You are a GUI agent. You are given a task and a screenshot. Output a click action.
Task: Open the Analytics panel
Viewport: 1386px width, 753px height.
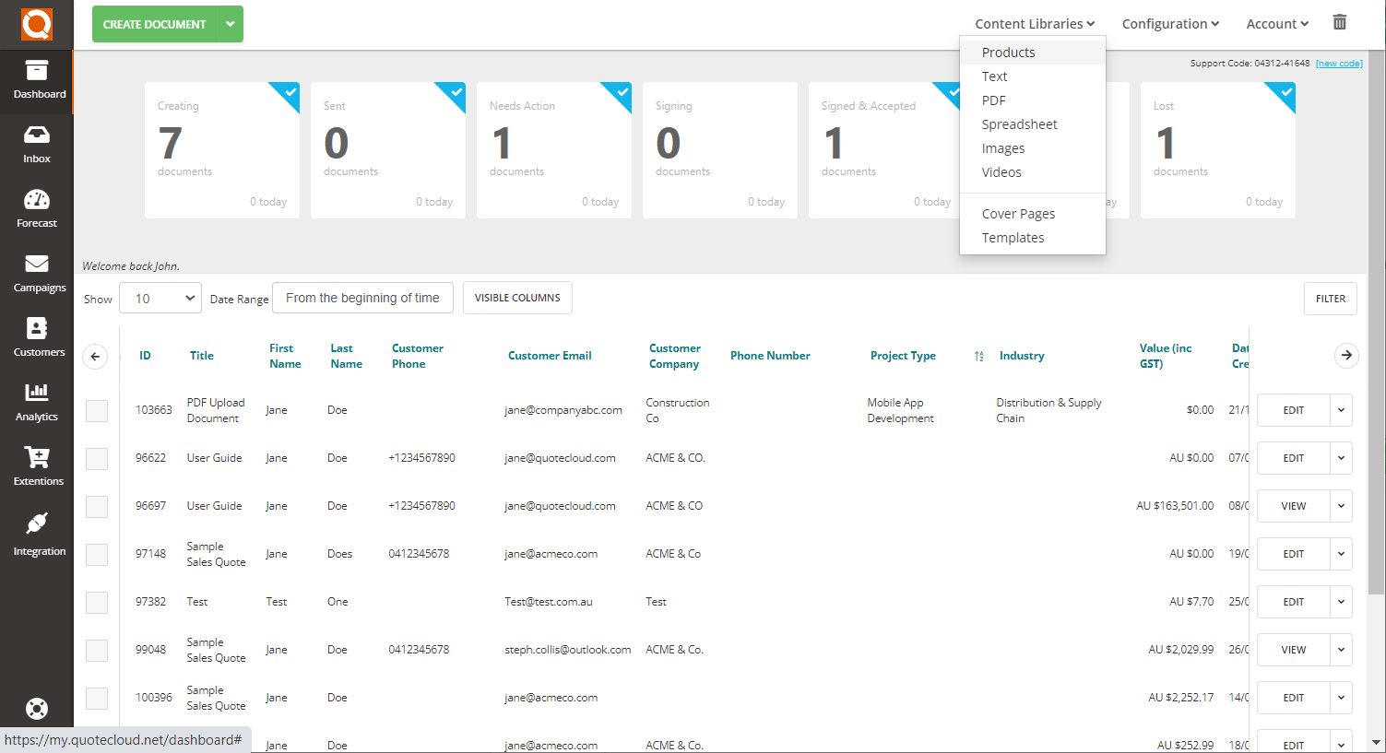37,402
